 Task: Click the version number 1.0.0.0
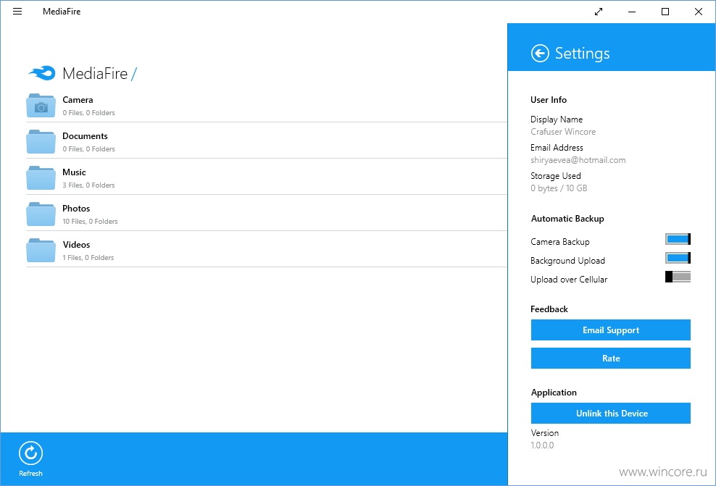coord(542,445)
